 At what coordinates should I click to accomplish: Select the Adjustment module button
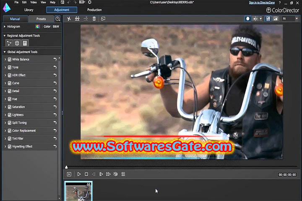coord(62,10)
